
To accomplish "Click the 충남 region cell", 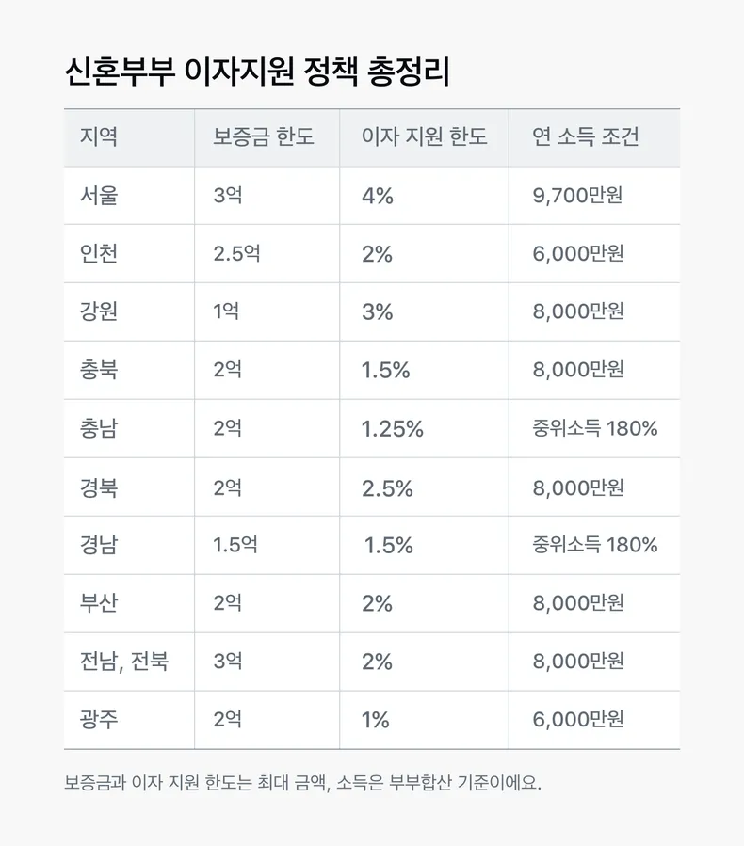I will (129, 428).
